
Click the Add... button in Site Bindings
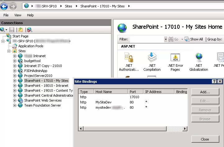(x=205, y=92)
